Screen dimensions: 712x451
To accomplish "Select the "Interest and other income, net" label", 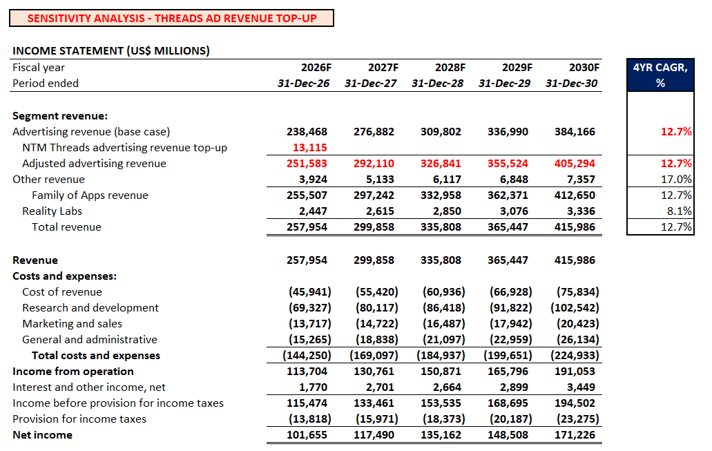I will 89,387.
